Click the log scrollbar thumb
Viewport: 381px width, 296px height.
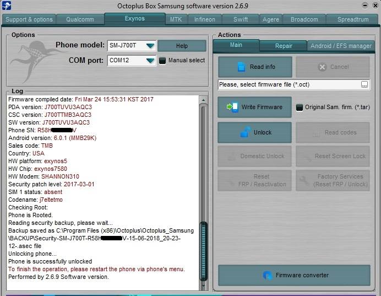203,251
